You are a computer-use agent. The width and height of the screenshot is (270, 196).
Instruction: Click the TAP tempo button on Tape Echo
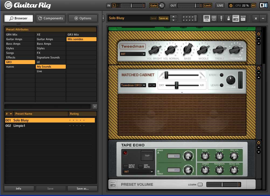point(147,156)
